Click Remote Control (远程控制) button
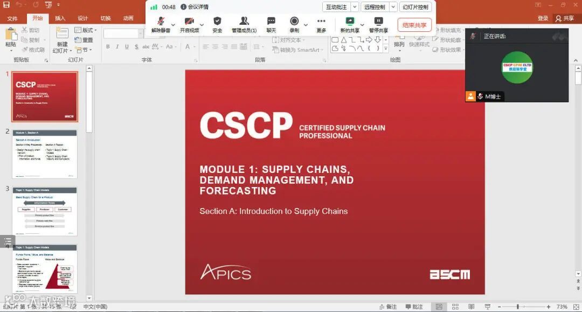Viewport: 582px width, 312px height. (375, 6)
